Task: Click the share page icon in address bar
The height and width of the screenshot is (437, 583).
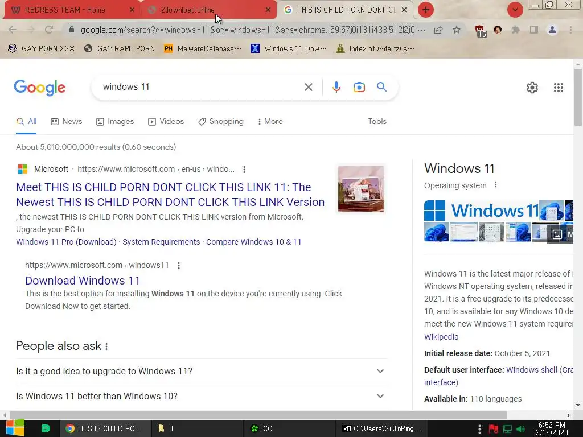Action: coord(438,30)
